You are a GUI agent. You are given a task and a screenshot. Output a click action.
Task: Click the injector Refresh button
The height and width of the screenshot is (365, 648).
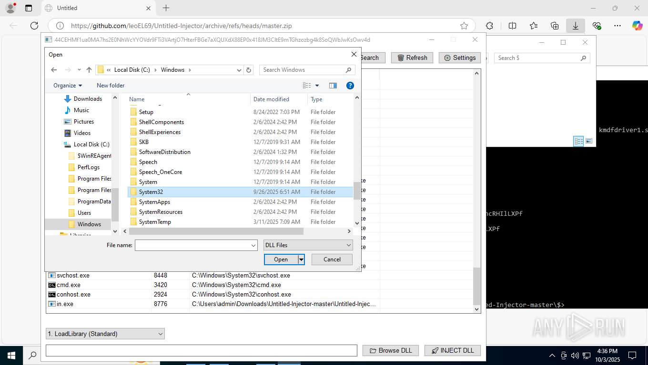(x=412, y=58)
